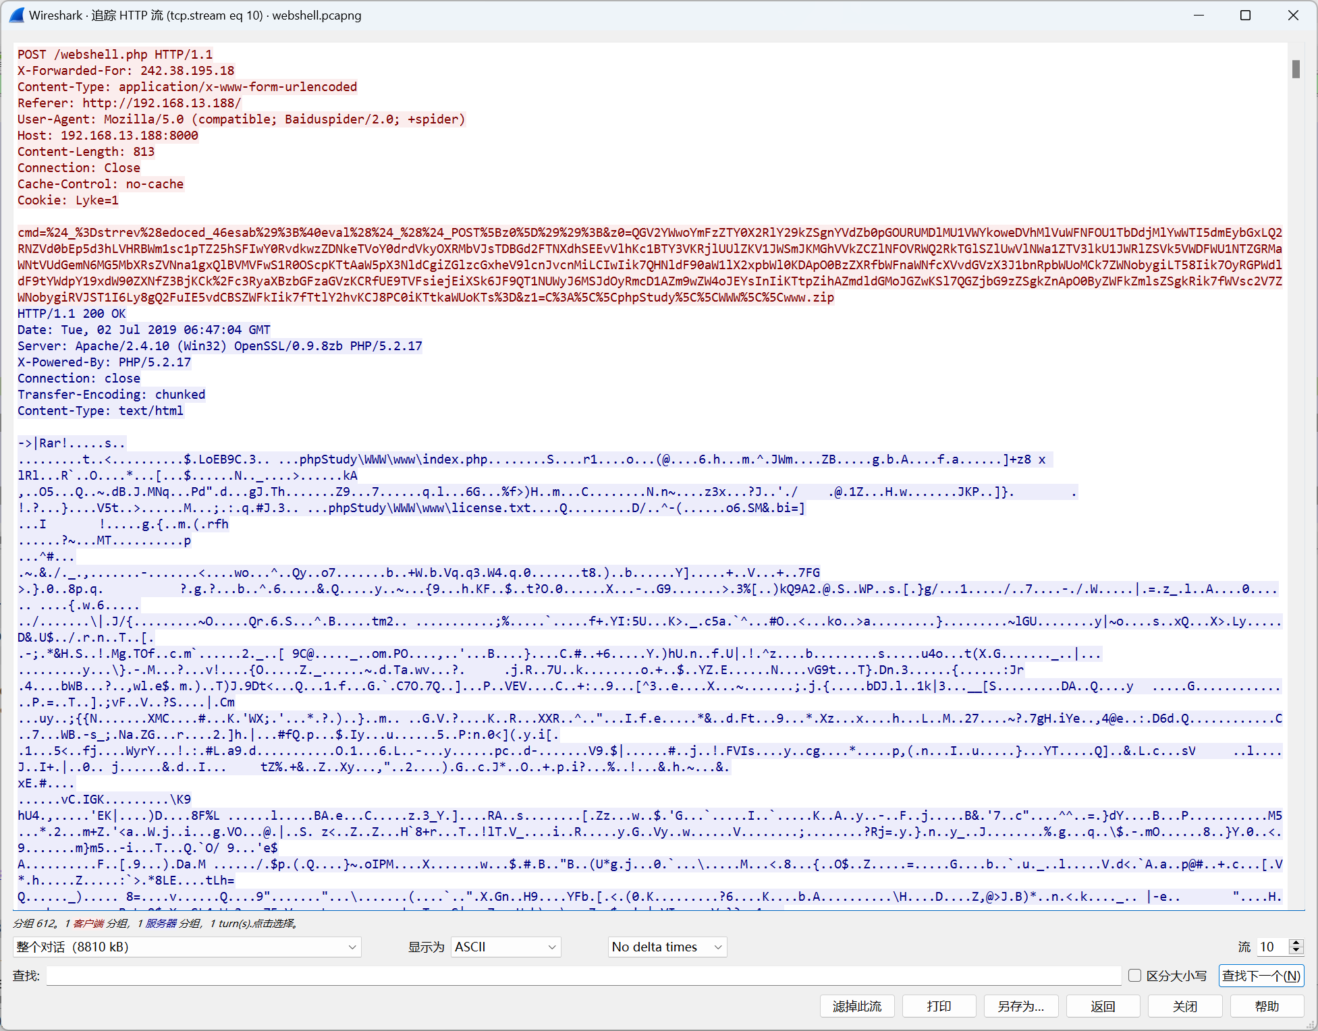This screenshot has width=1318, height=1031.
Task: Toggle the 区分大小写 case-sensitive checkbox
Action: pyautogui.click(x=1134, y=976)
